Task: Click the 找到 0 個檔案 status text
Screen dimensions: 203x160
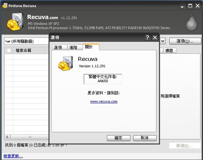Action: [36, 145]
